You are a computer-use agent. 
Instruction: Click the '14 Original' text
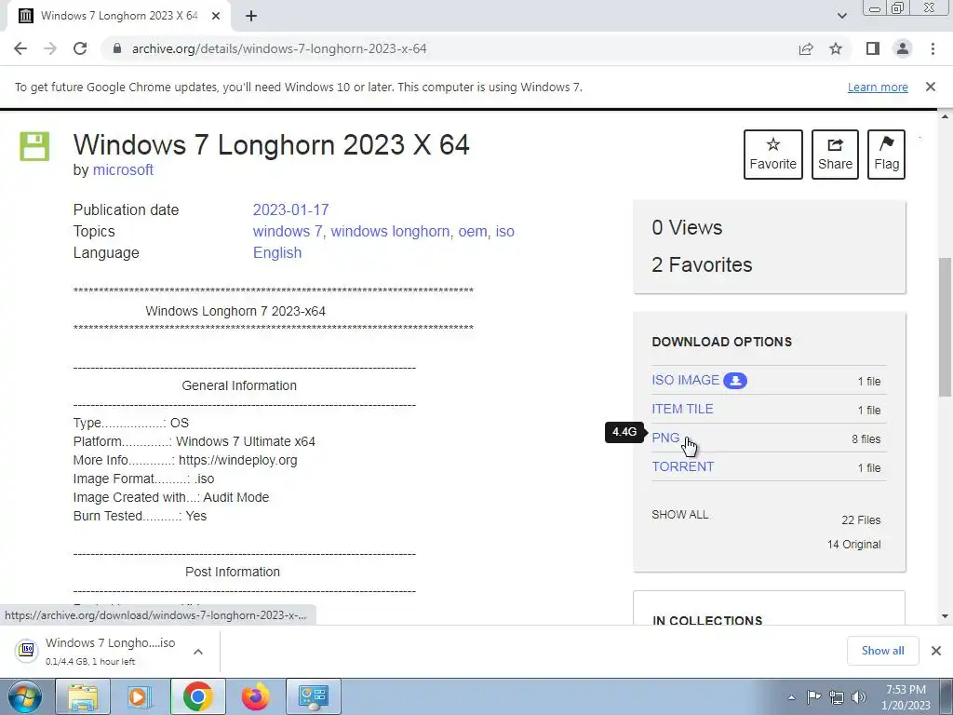(854, 545)
